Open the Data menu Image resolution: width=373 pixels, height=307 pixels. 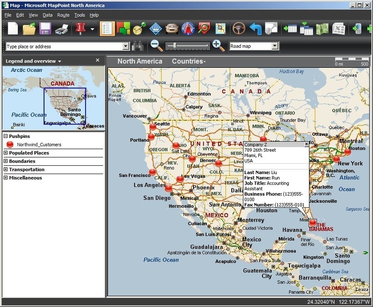[47, 15]
